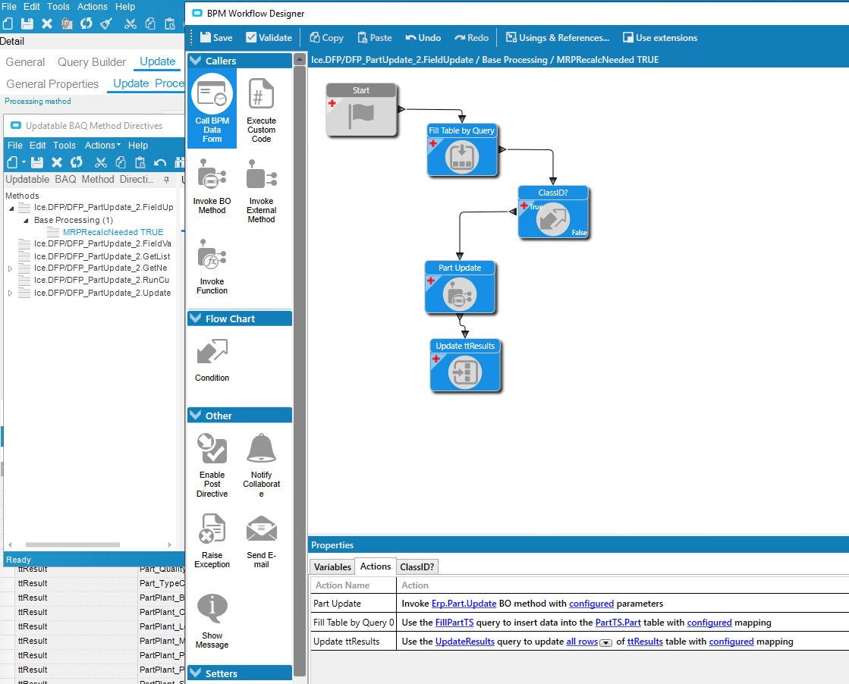Viewport: 849px width, 684px height.
Task: Open the ClassID? tab in Properties
Action: (417, 566)
